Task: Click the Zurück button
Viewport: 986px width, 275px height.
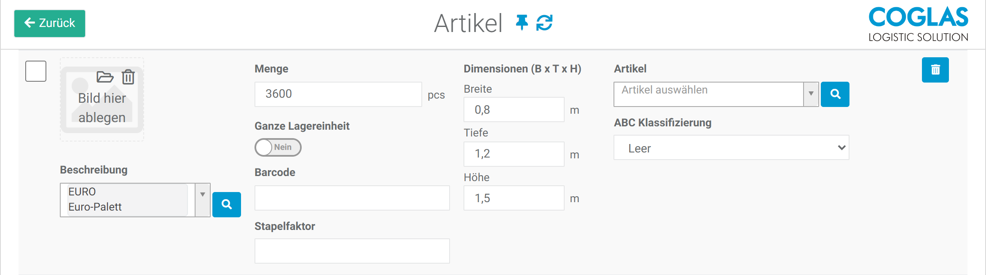Action: [x=49, y=24]
